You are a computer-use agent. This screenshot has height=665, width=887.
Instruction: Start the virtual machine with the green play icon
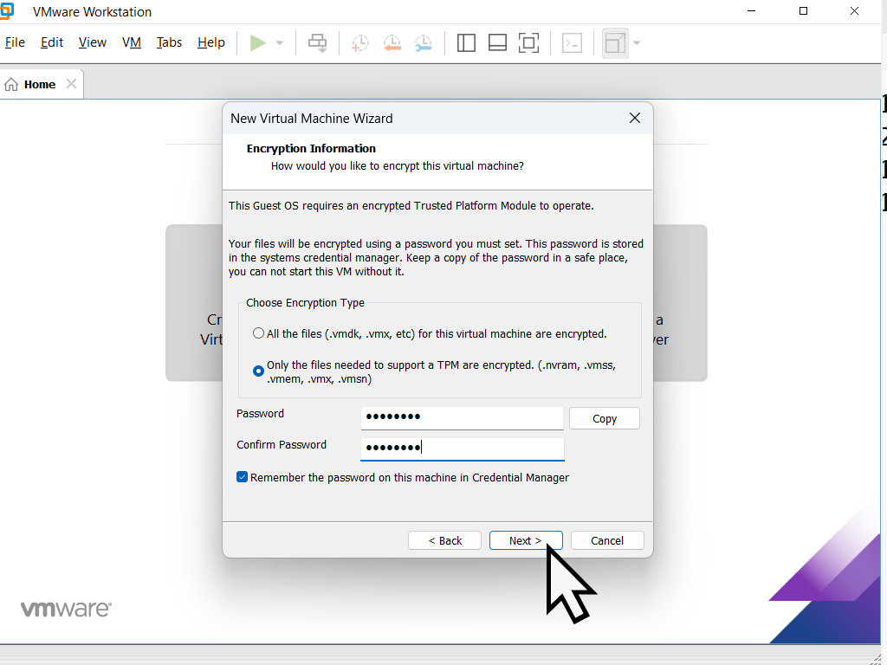[256, 42]
